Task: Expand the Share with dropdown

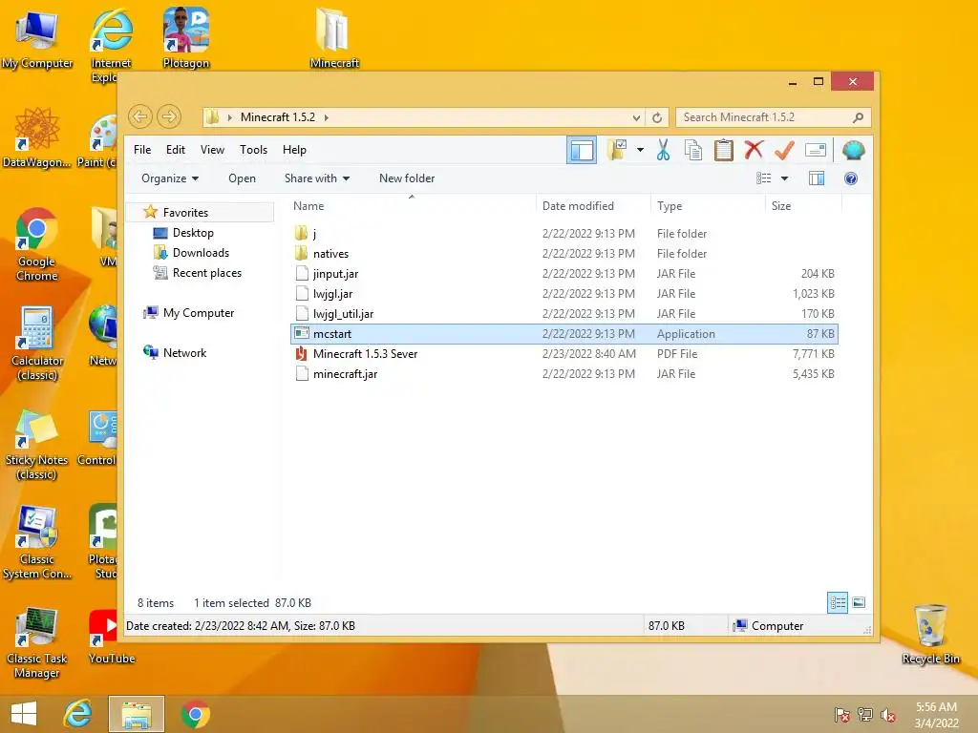Action: (317, 178)
